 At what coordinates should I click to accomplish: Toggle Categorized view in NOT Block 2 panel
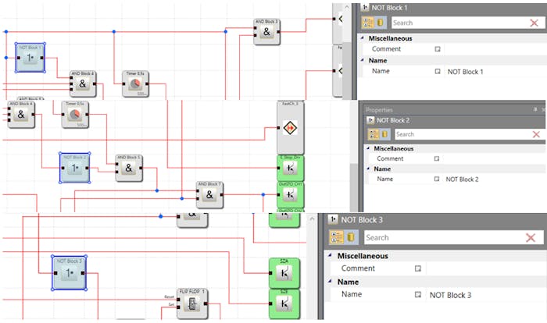tap(374, 134)
